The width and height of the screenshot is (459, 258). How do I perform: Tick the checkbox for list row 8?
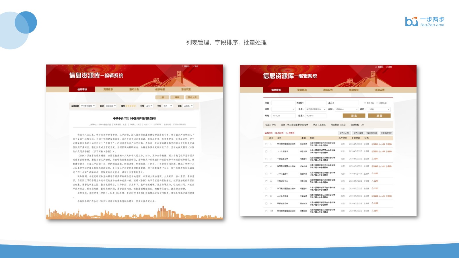point(266,196)
